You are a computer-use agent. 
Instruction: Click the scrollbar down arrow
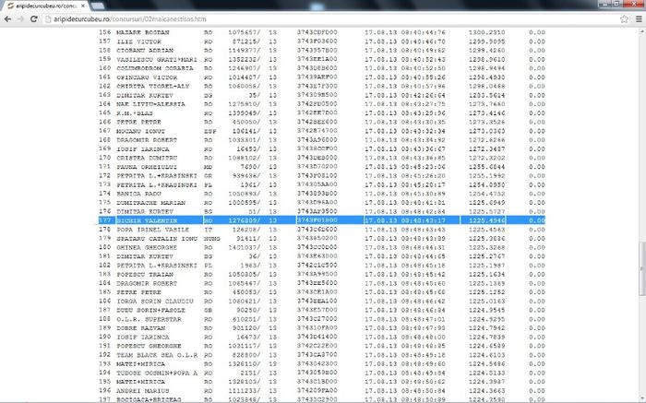click(640, 397)
